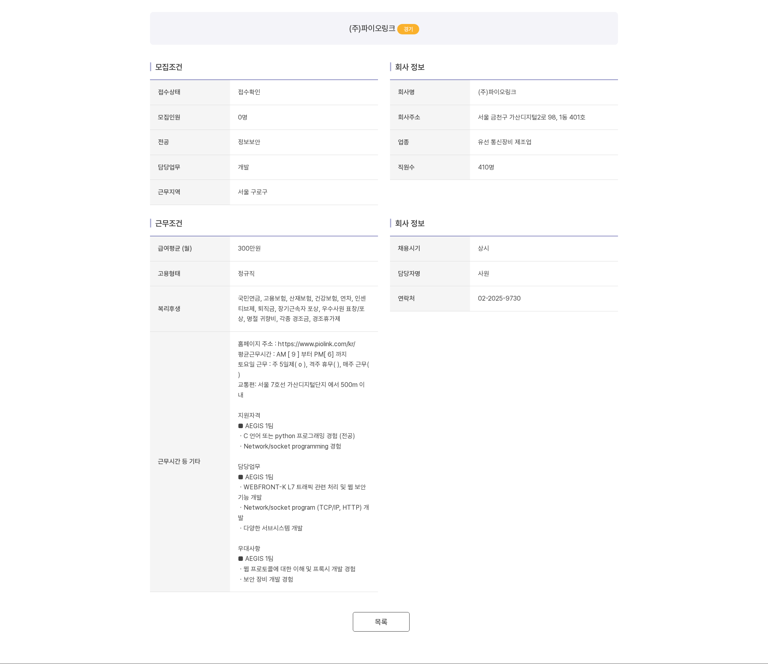Screen dimensions: 768x664
Task: Click the 복리후생 label cell
Action: point(190,309)
